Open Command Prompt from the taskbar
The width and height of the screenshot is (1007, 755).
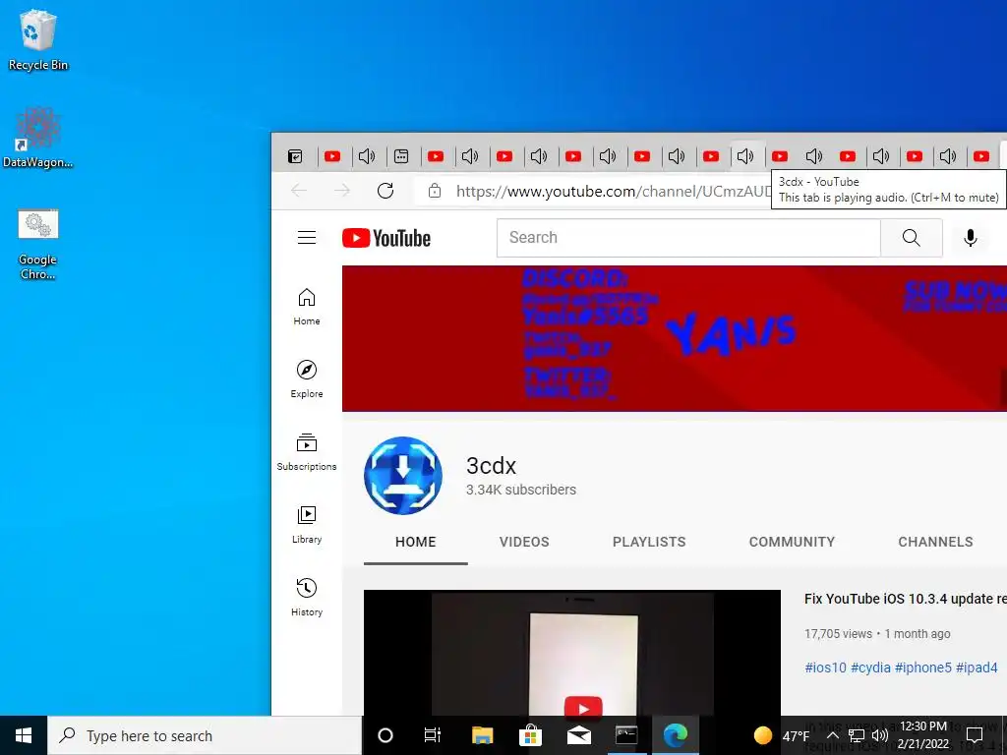[x=626, y=735]
